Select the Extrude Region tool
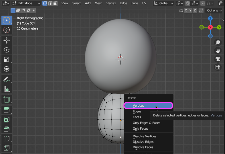The image size is (225, 154). coord(6,110)
